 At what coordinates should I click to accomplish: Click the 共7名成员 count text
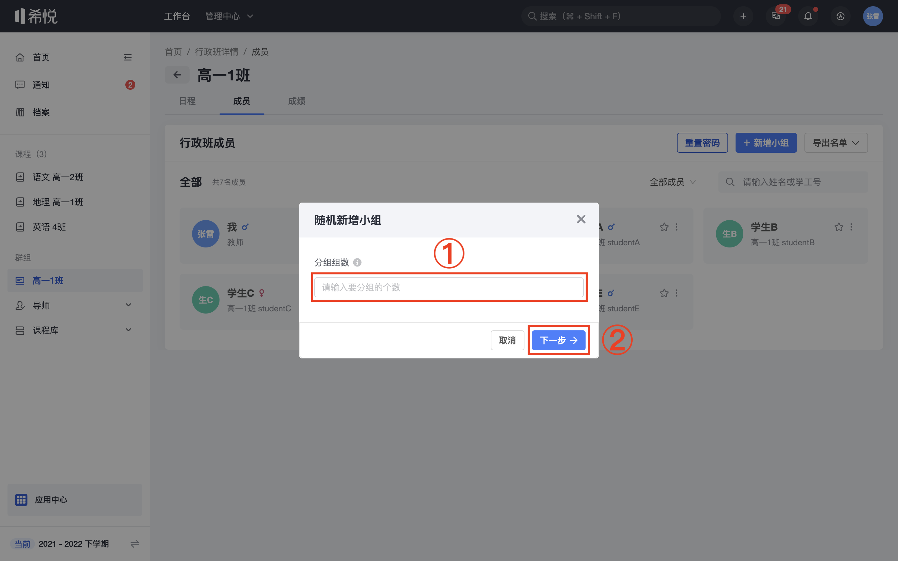coord(229,182)
